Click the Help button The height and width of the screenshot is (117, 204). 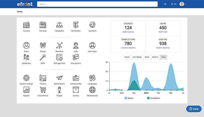[x=194, y=109]
